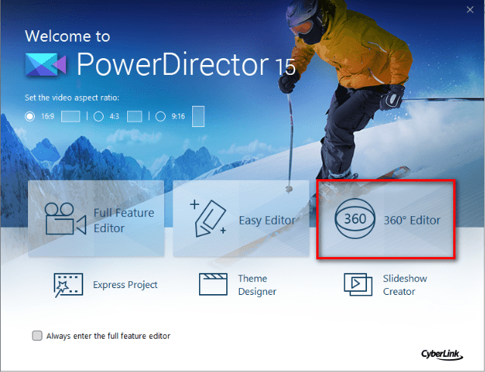This screenshot has height=372, width=485.
Task: Open the Full Feature Editor camera icon
Action: (65, 219)
